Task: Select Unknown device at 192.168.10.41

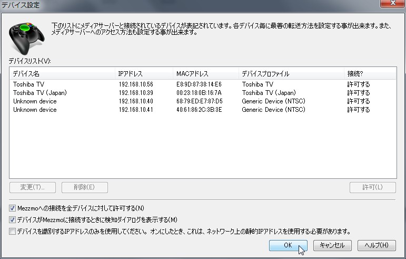Action: point(35,110)
